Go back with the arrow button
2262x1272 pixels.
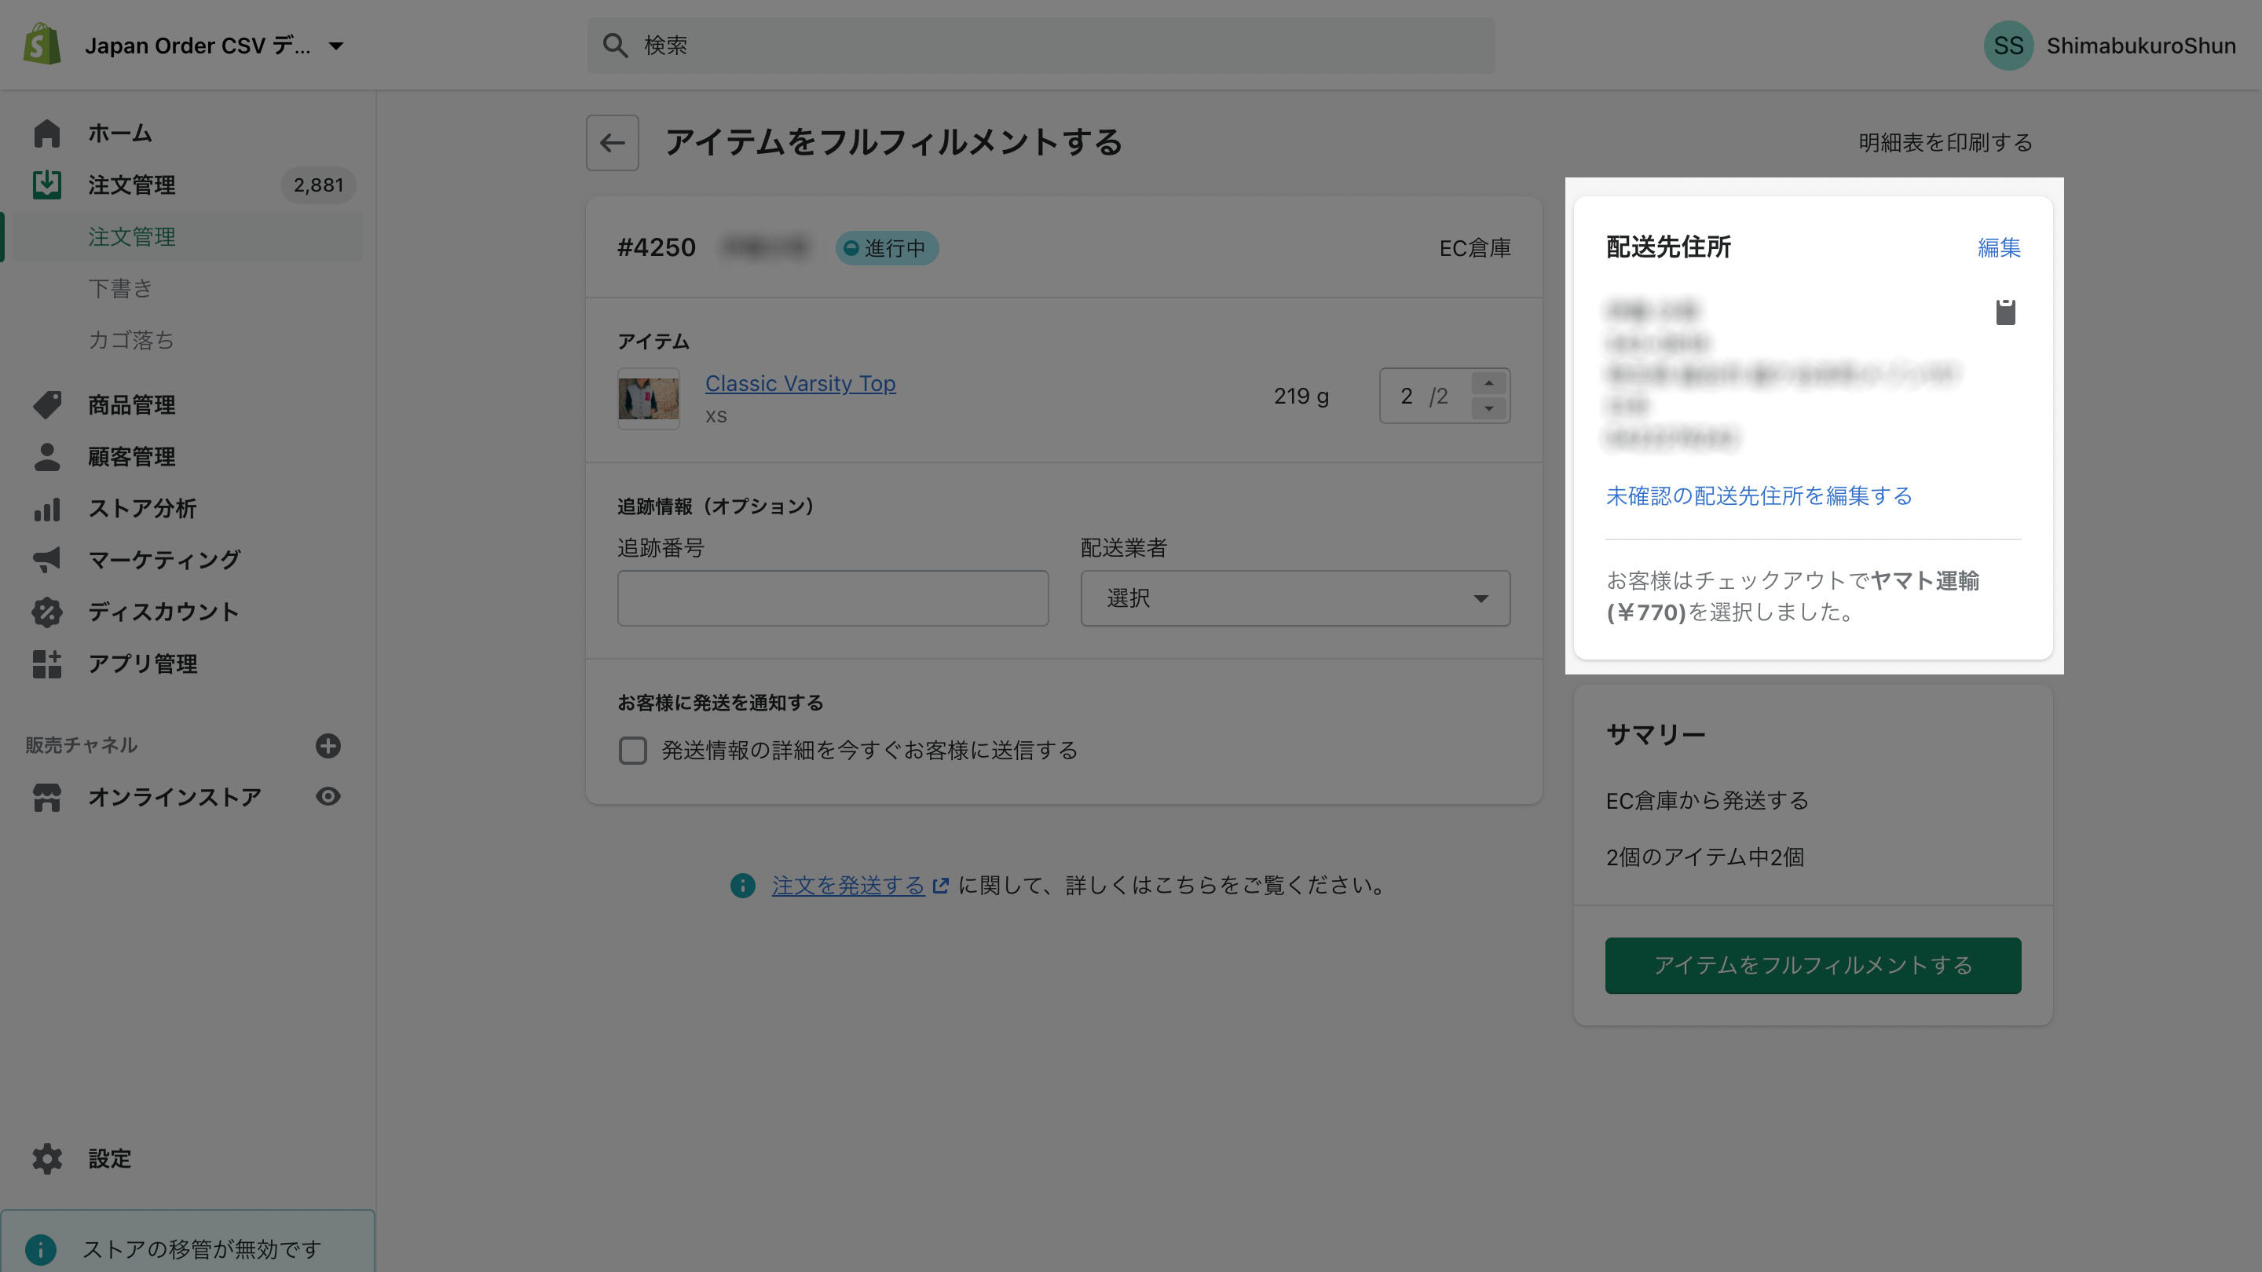(x=612, y=142)
